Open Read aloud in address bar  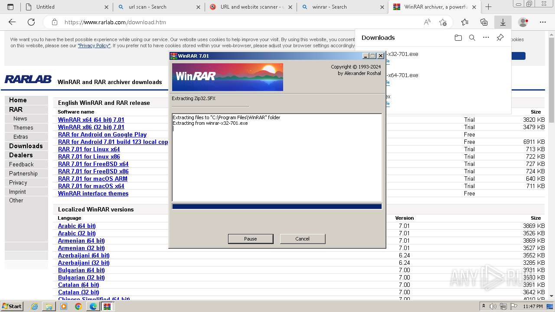click(x=427, y=22)
